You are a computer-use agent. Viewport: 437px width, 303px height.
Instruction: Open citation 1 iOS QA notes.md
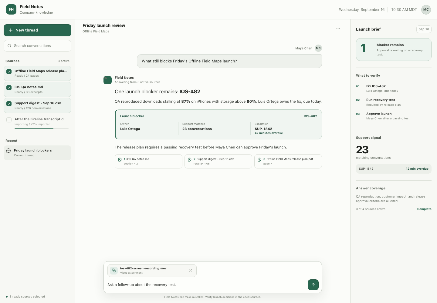[x=148, y=161]
